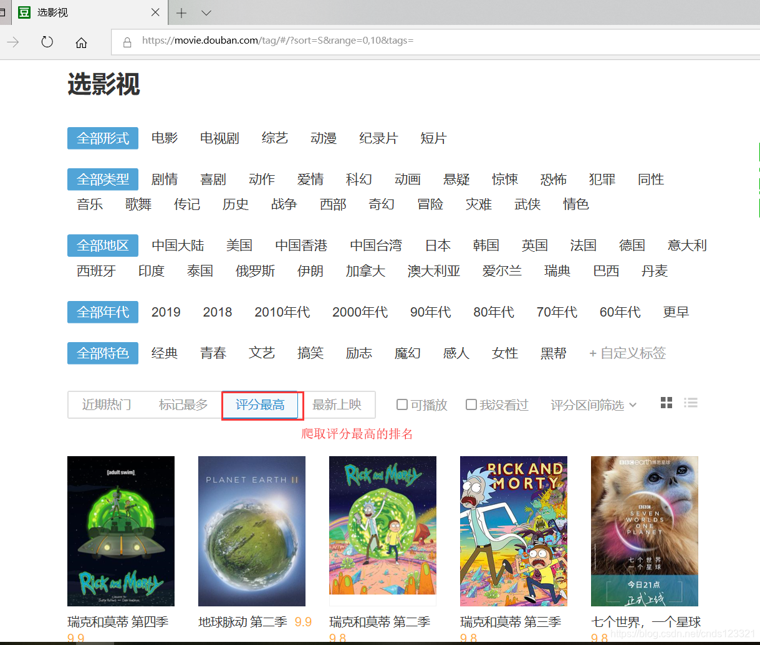
Task: Filter by region 中国大陆
Action: [178, 246]
